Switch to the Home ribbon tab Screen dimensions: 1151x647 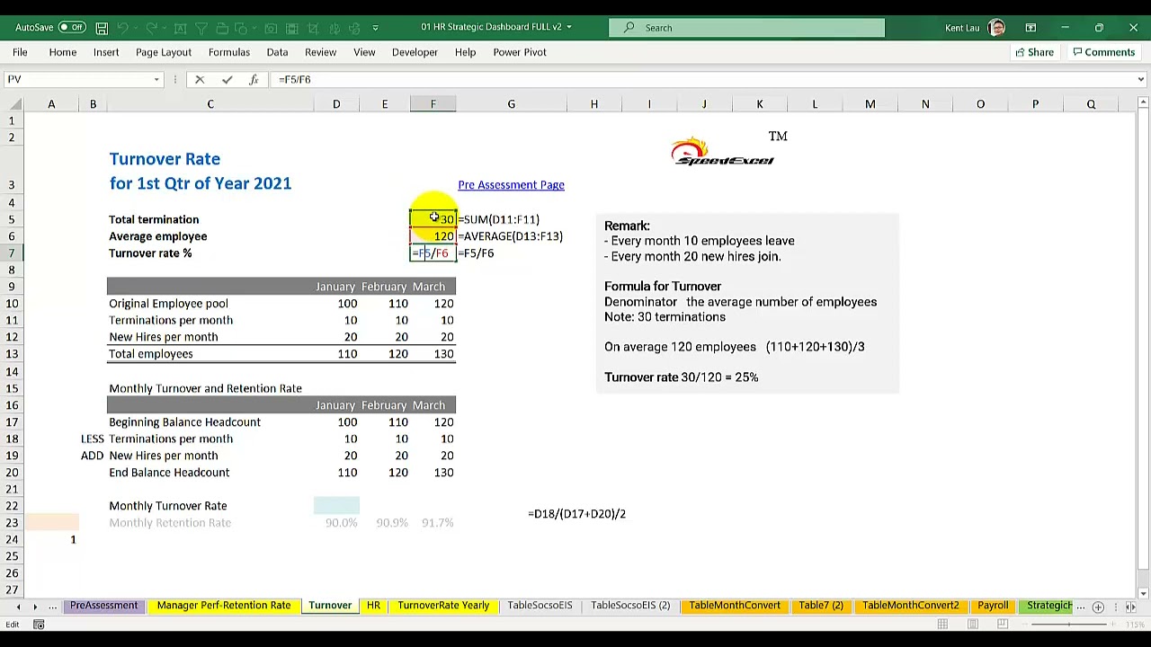coord(63,52)
